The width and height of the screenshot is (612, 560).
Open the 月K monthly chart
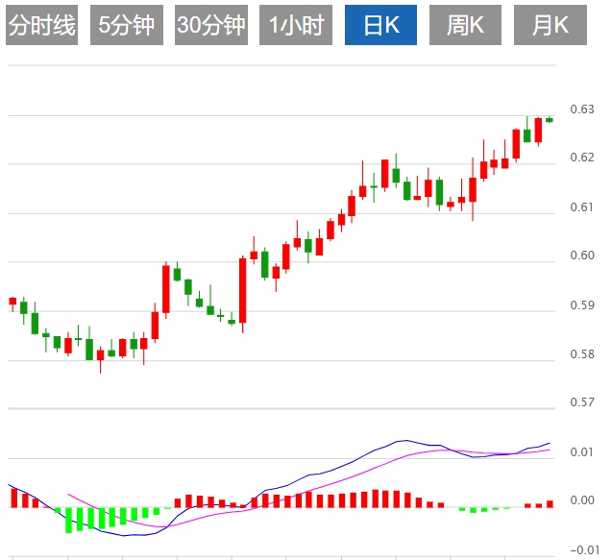[551, 26]
